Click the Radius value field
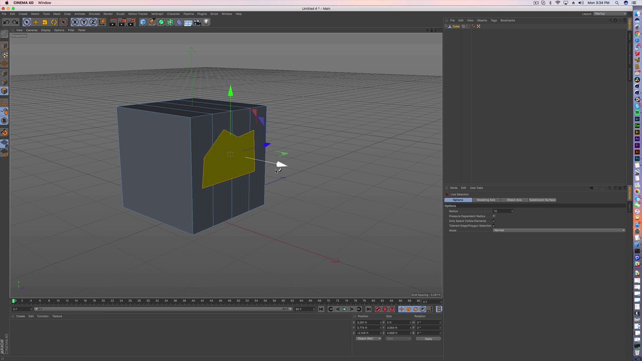 (502, 211)
